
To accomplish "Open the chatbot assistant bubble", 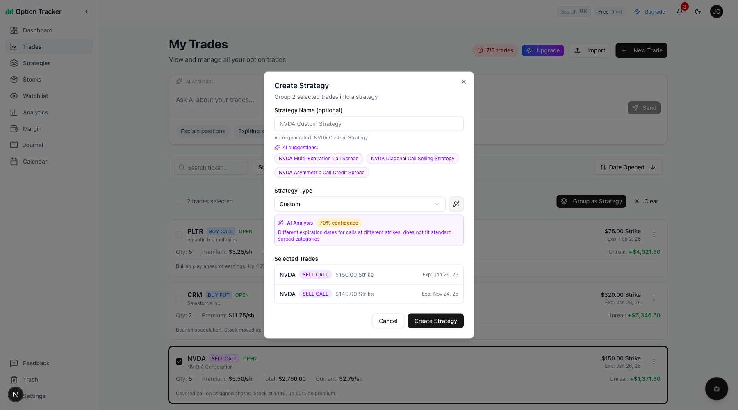I will click(716, 389).
